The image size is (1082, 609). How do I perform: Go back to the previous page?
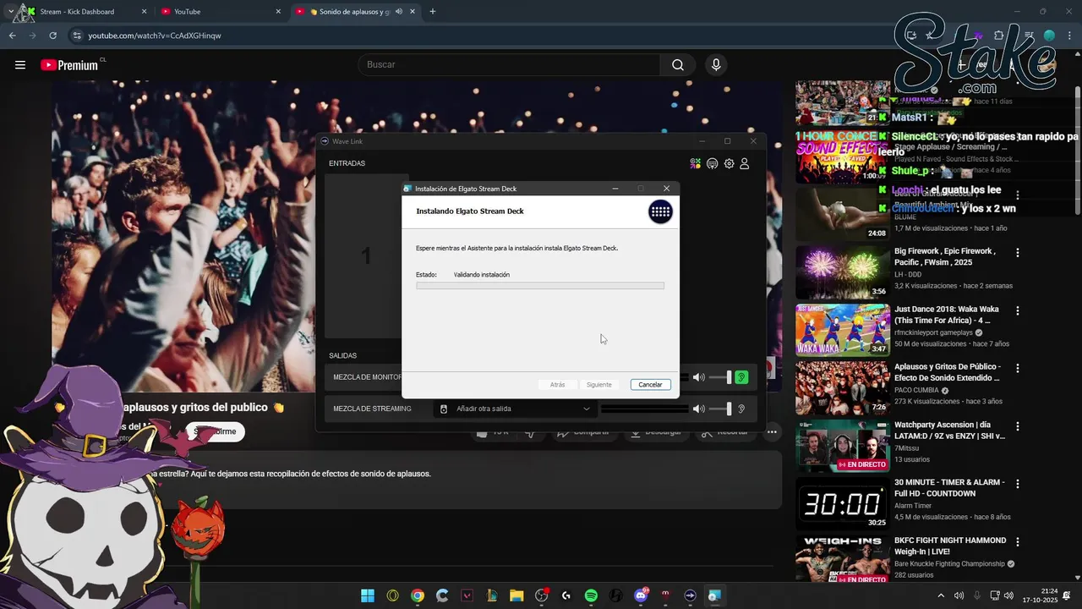click(12, 36)
